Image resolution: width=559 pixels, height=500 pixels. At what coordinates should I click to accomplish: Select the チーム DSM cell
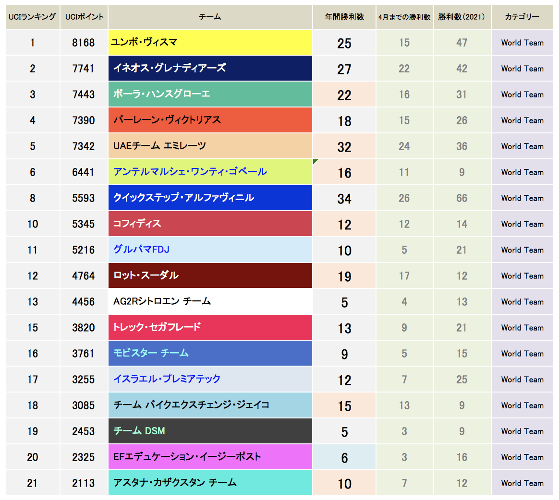pos(210,431)
